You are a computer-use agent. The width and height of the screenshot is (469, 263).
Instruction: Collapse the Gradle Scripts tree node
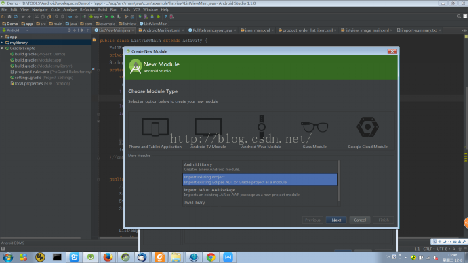pyautogui.click(x=2, y=49)
